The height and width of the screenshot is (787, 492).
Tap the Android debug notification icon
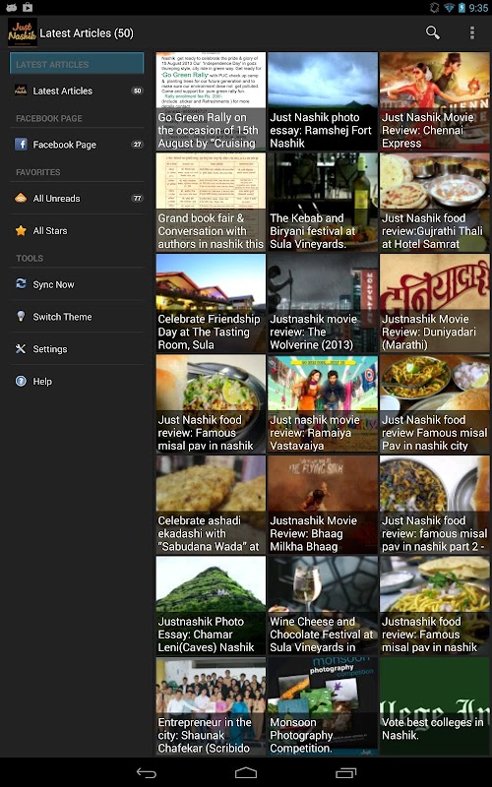[x=11, y=7]
